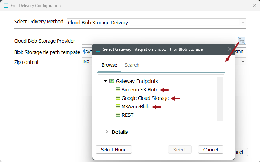260x162 pixels.
Task: Select the Google Cloud Storage tree item
Action: click(145, 98)
